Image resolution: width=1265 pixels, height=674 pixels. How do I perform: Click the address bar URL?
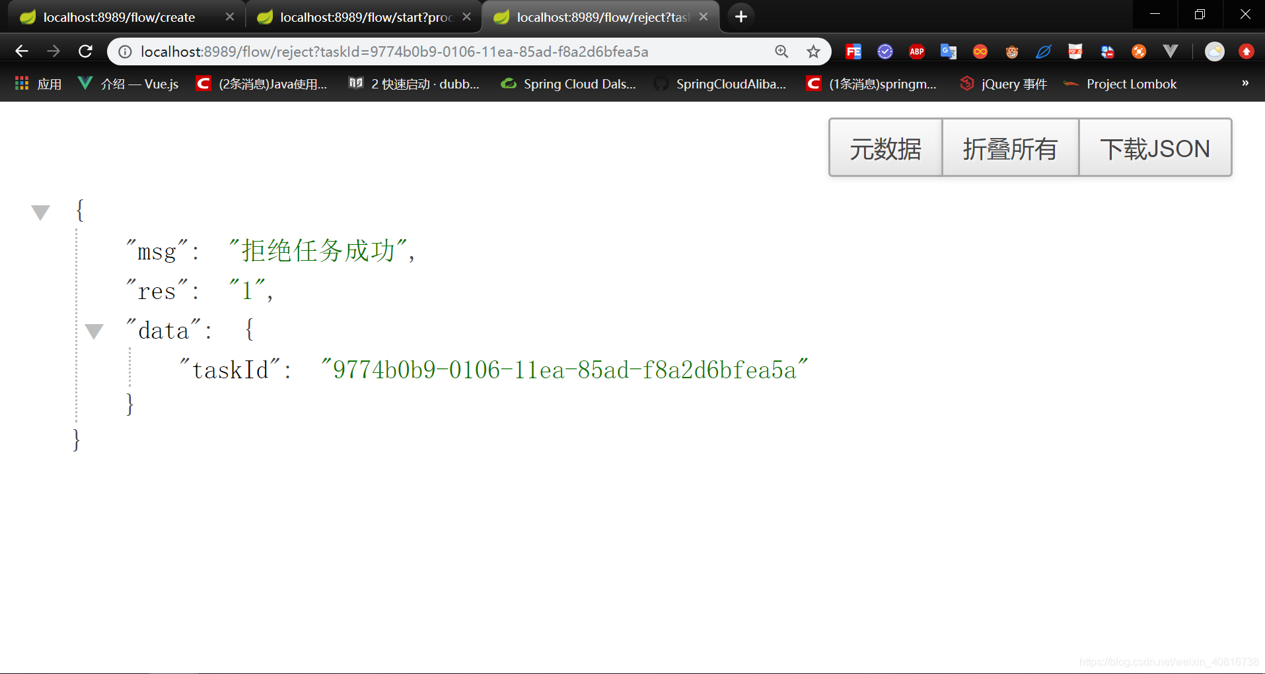point(394,51)
